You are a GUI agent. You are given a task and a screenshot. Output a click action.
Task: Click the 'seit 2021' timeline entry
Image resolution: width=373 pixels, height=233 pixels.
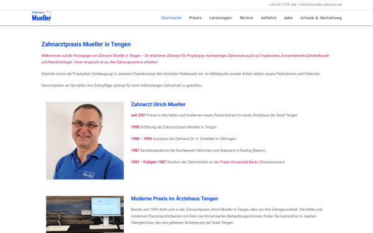pos(214,116)
